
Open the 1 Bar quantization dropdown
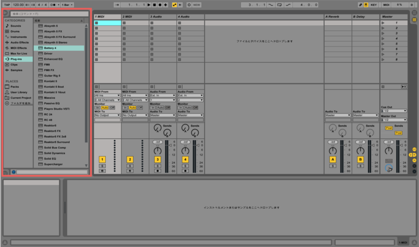coord(67,5)
